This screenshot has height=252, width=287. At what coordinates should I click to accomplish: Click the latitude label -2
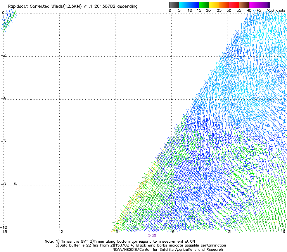coord(3,55)
